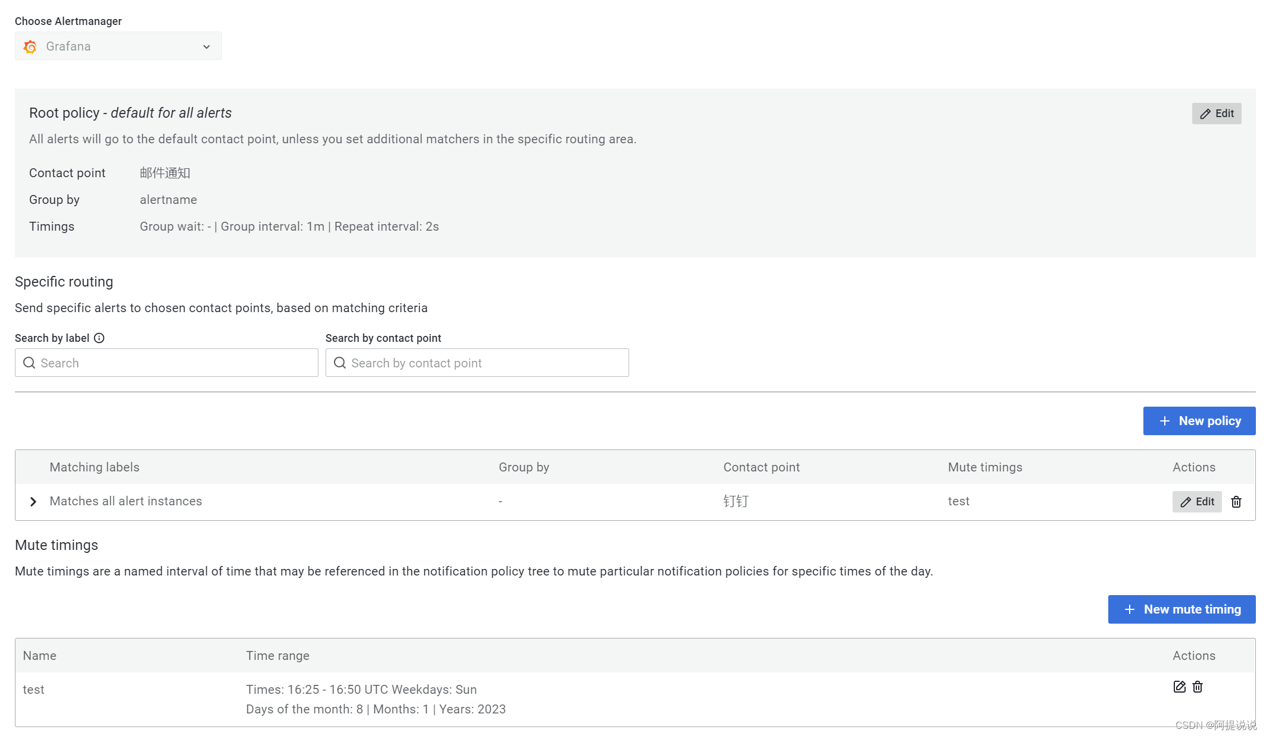Screen dimensions: 1266x736
Task: Click the Grafana alertmanager logo icon
Action: pos(31,46)
